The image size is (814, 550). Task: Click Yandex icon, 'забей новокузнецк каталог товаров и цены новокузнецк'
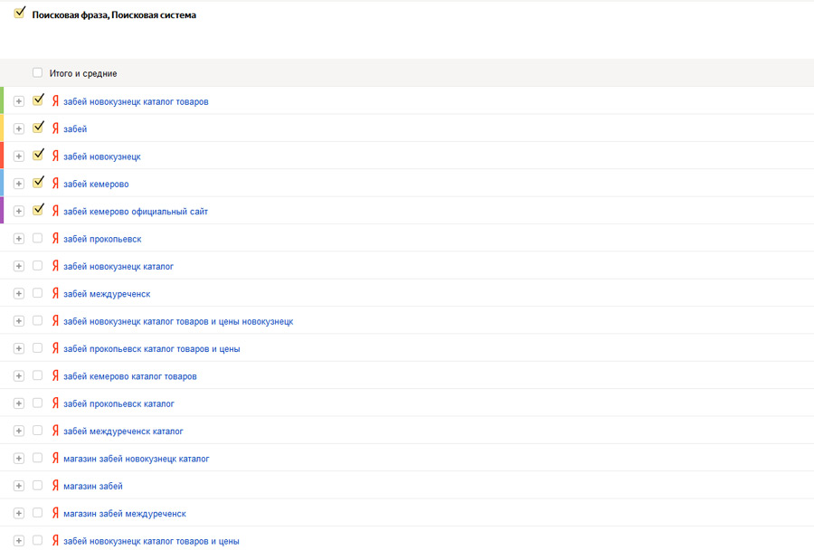[x=55, y=321]
